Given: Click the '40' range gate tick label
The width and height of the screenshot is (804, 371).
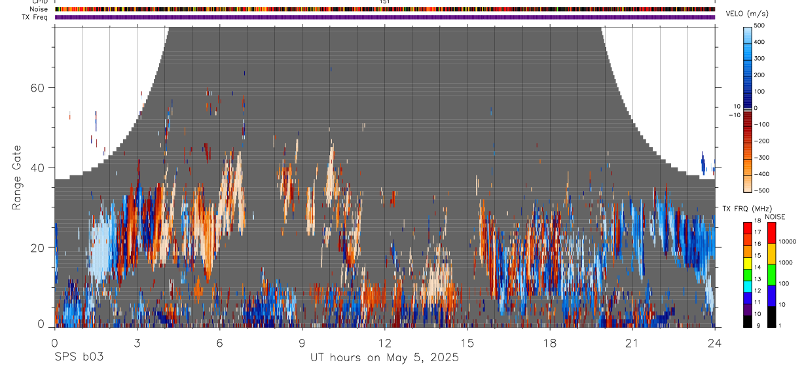Looking at the screenshot, I should [39, 168].
